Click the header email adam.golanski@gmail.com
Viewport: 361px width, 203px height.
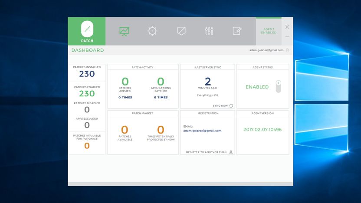pyautogui.click(x=266, y=50)
